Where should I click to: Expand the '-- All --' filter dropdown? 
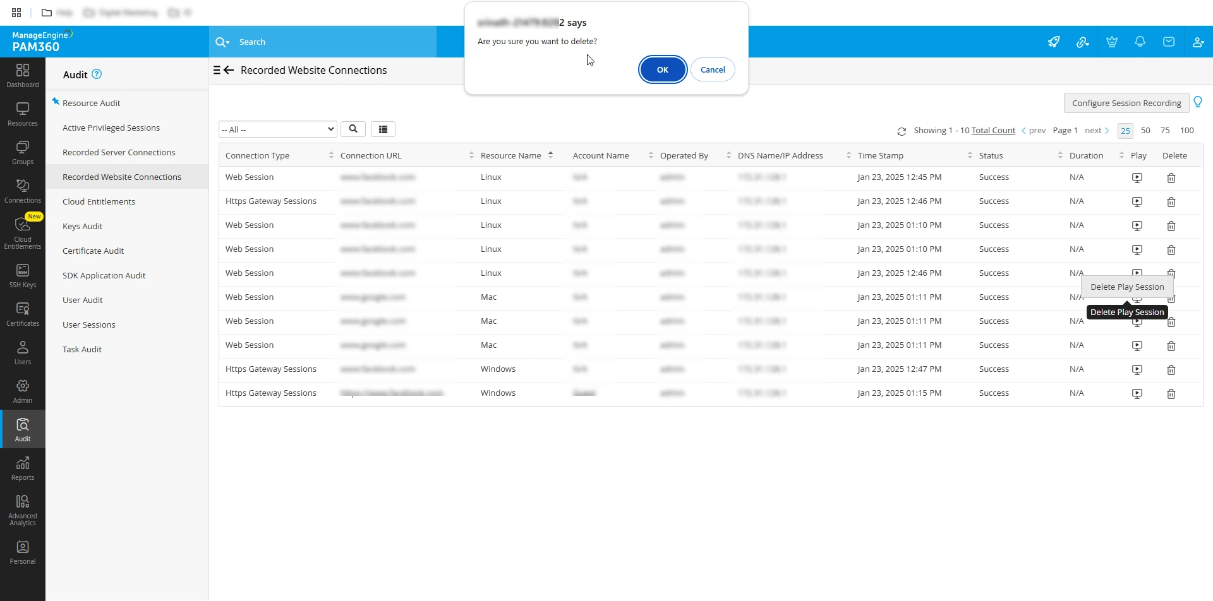click(x=278, y=129)
